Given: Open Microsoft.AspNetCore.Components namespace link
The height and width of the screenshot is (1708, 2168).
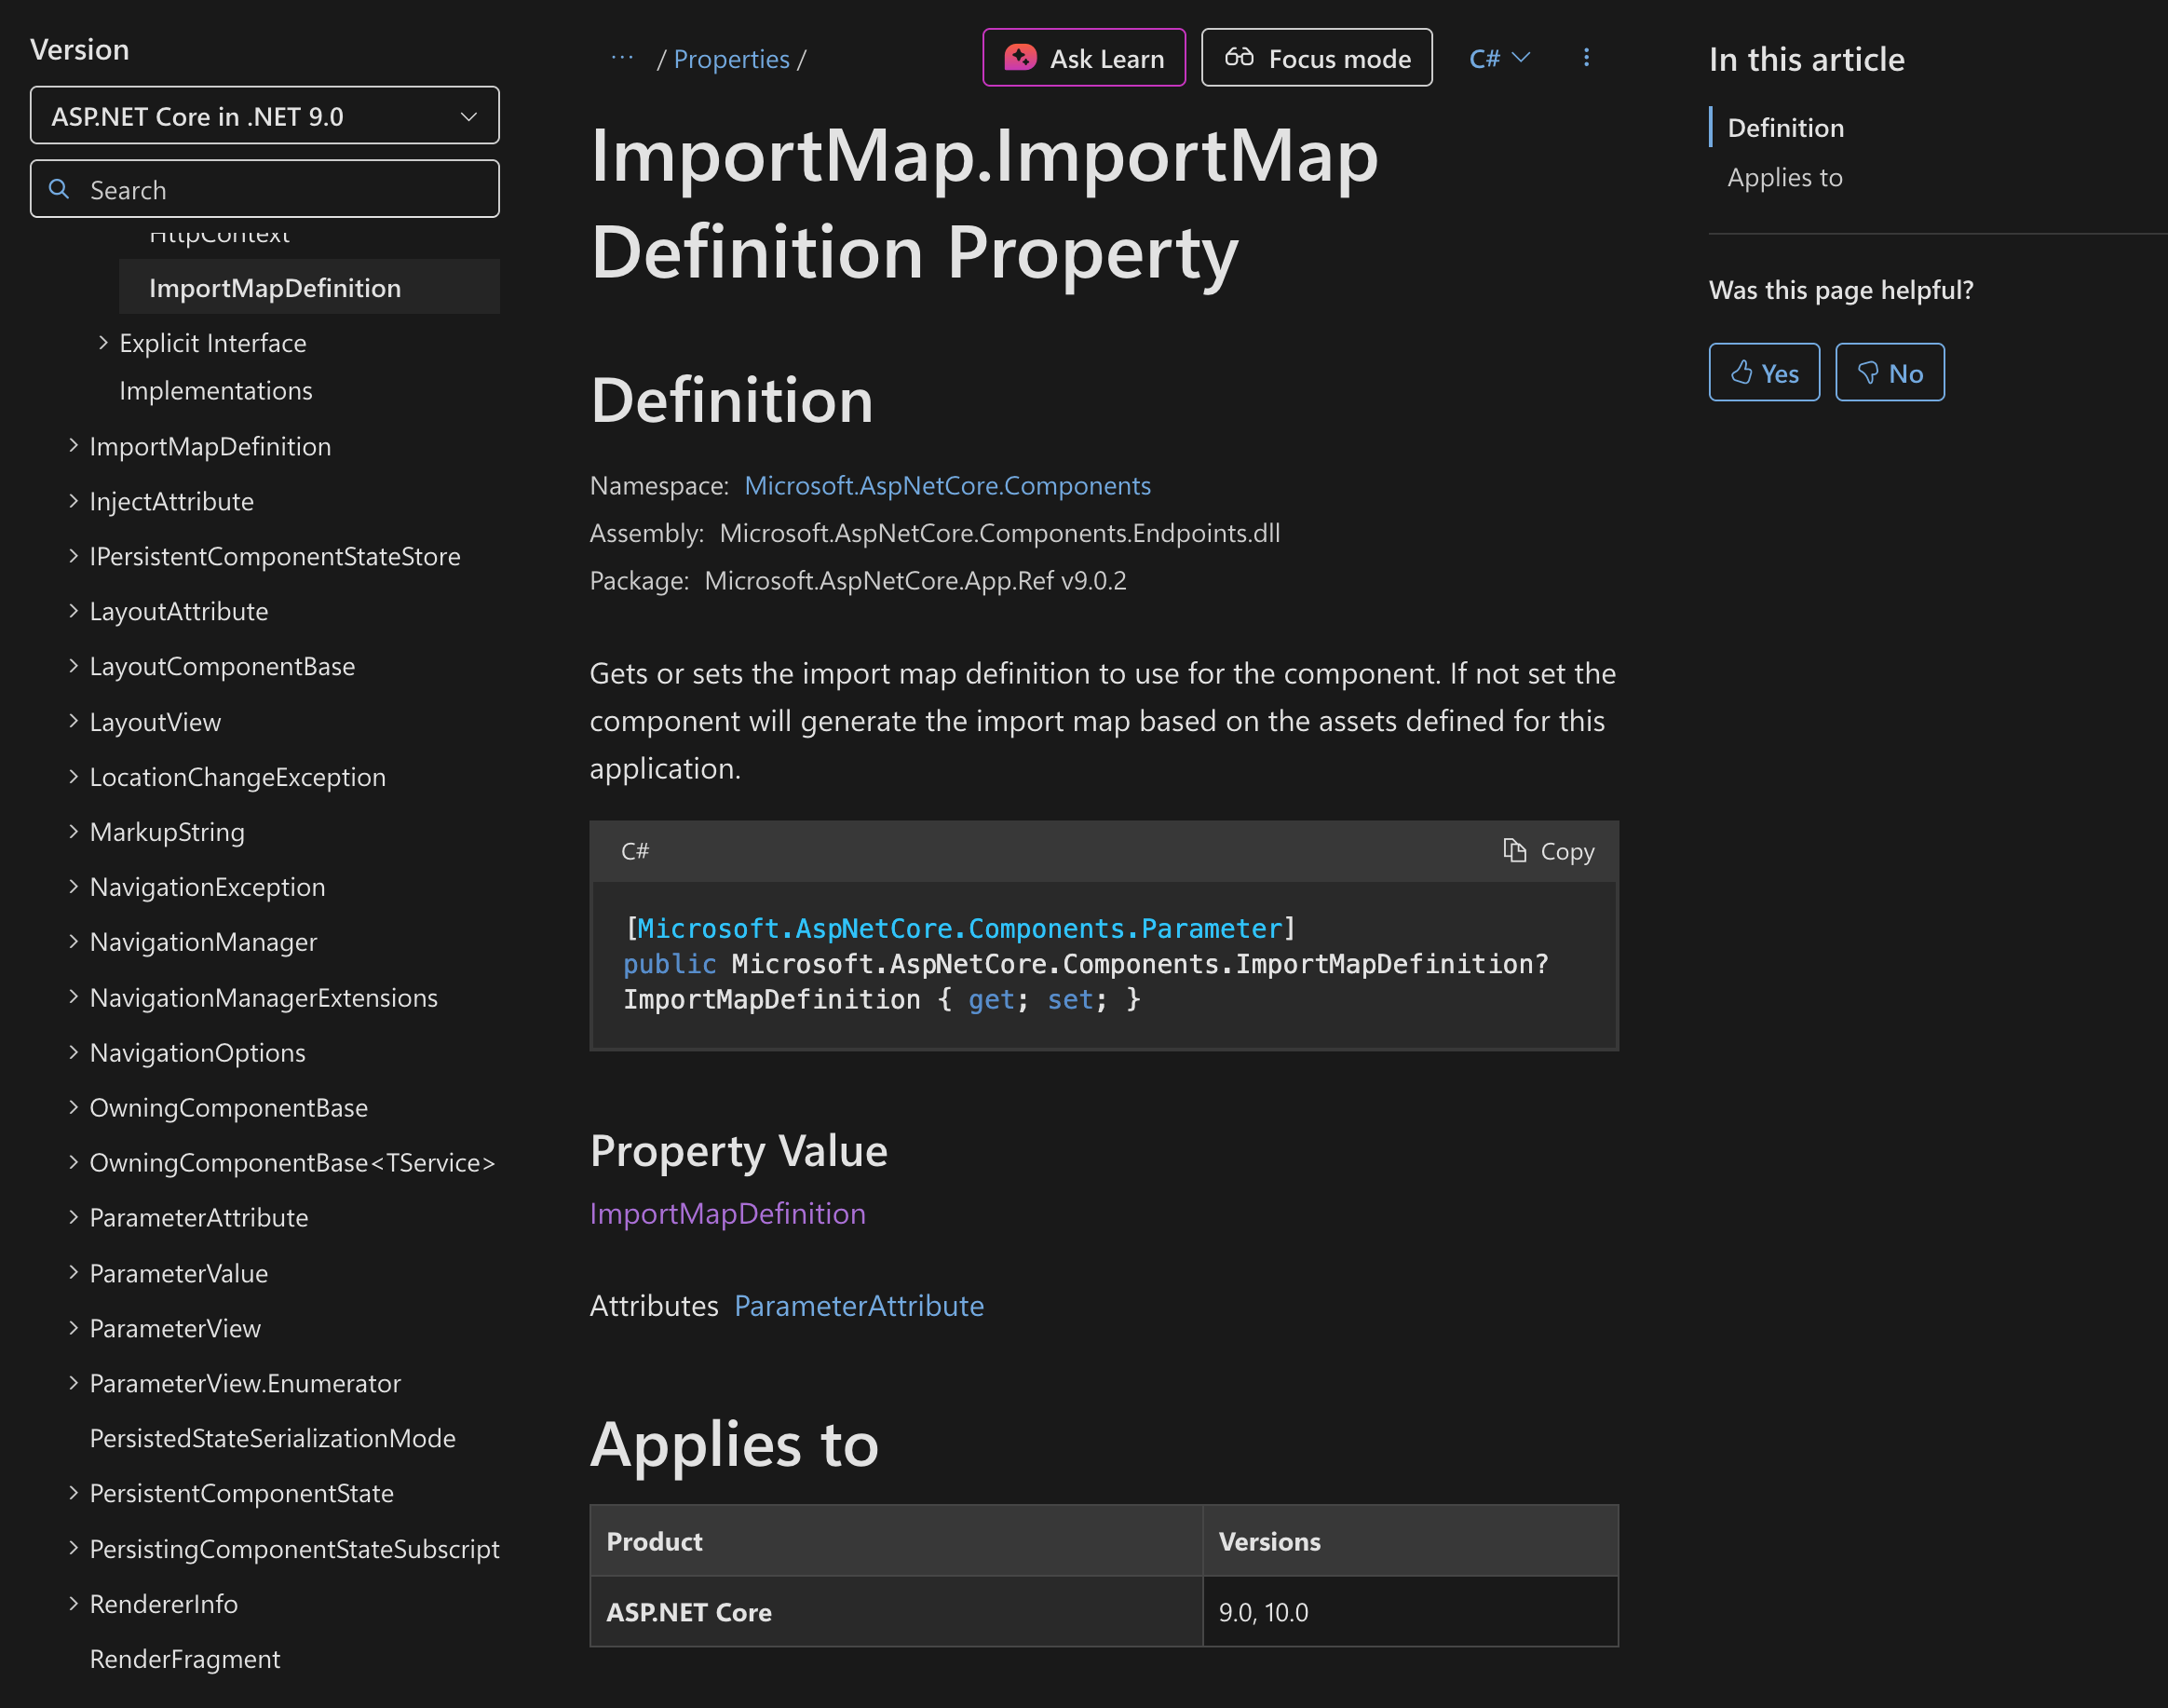Looking at the screenshot, I should click(947, 486).
